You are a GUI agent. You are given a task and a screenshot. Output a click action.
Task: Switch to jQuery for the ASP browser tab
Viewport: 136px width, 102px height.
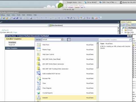pyautogui.click(x=128, y=2)
